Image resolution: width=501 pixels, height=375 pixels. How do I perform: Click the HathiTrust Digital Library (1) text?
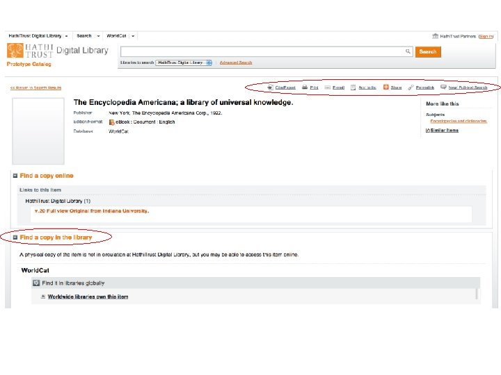click(58, 201)
